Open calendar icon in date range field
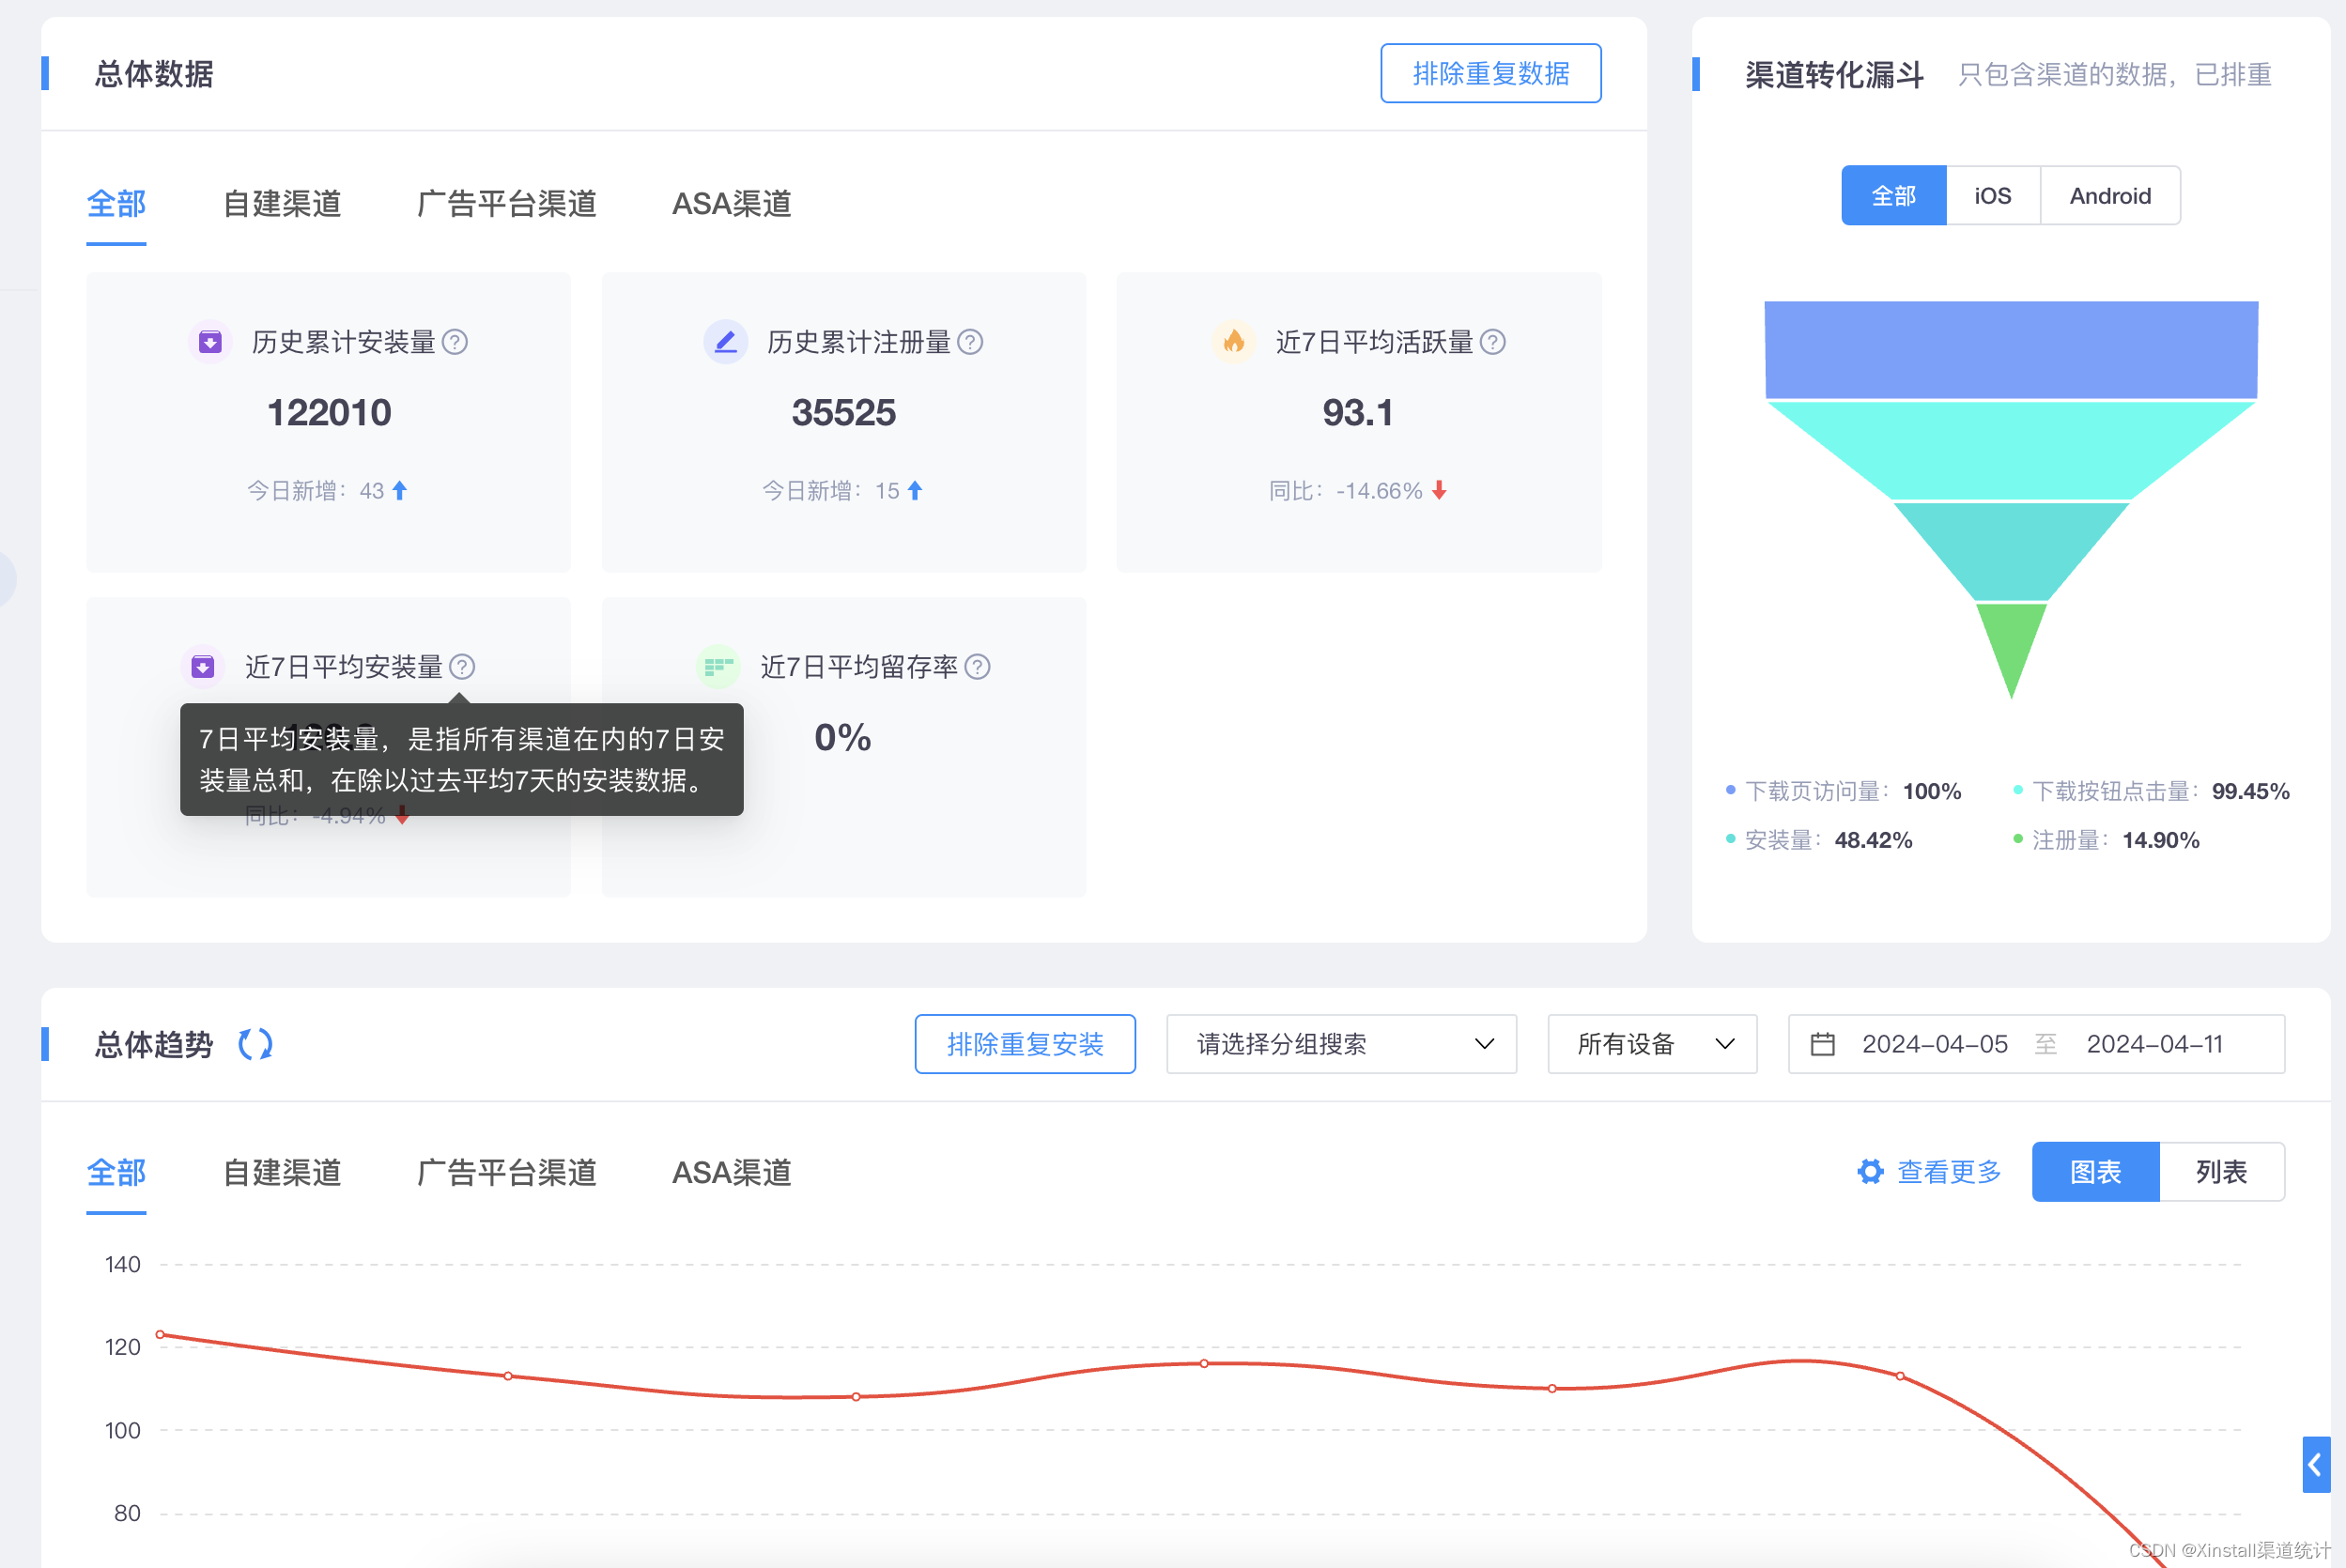 [1823, 1044]
